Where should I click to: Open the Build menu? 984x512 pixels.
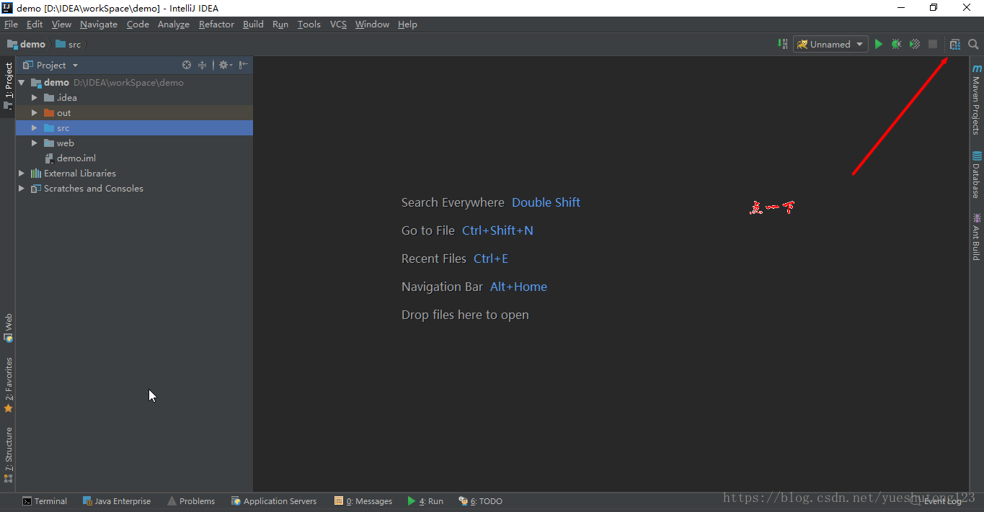tap(253, 24)
